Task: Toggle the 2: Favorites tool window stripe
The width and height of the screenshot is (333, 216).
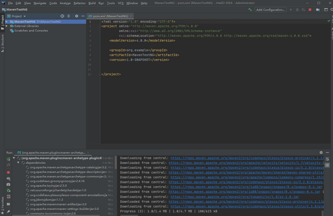Action: click(x=2, y=205)
